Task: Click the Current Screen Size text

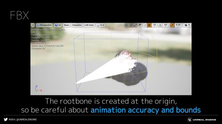Action: pos(44,35)
